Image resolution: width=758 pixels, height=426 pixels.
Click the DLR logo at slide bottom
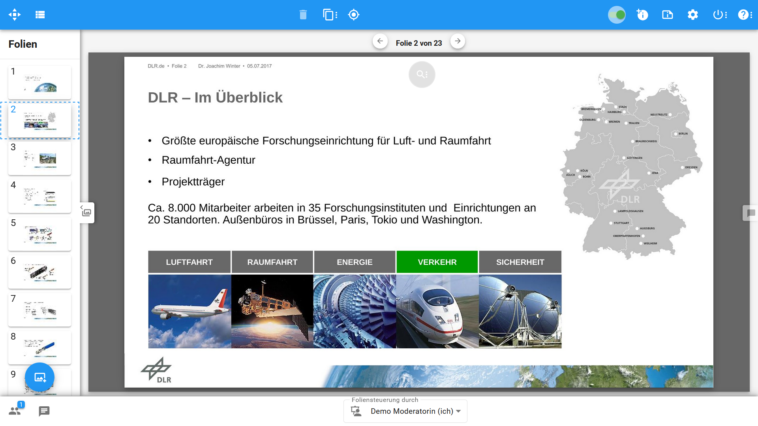tap(156, 370)
